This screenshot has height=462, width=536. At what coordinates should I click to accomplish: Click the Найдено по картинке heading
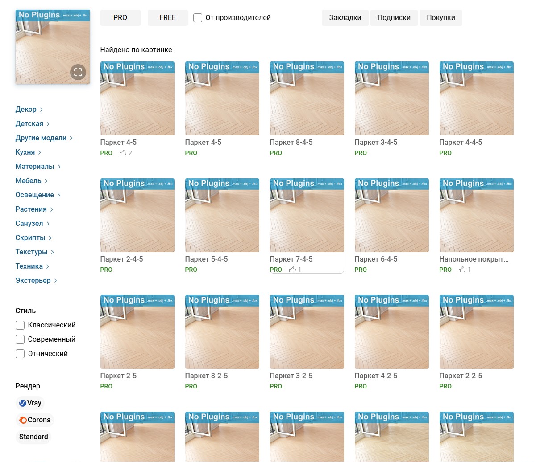[136, 50]
